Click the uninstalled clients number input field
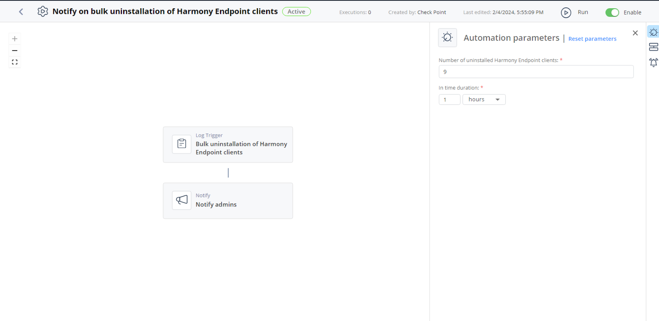This screenshot has height=321, width=659. click(x=536, y=72)
